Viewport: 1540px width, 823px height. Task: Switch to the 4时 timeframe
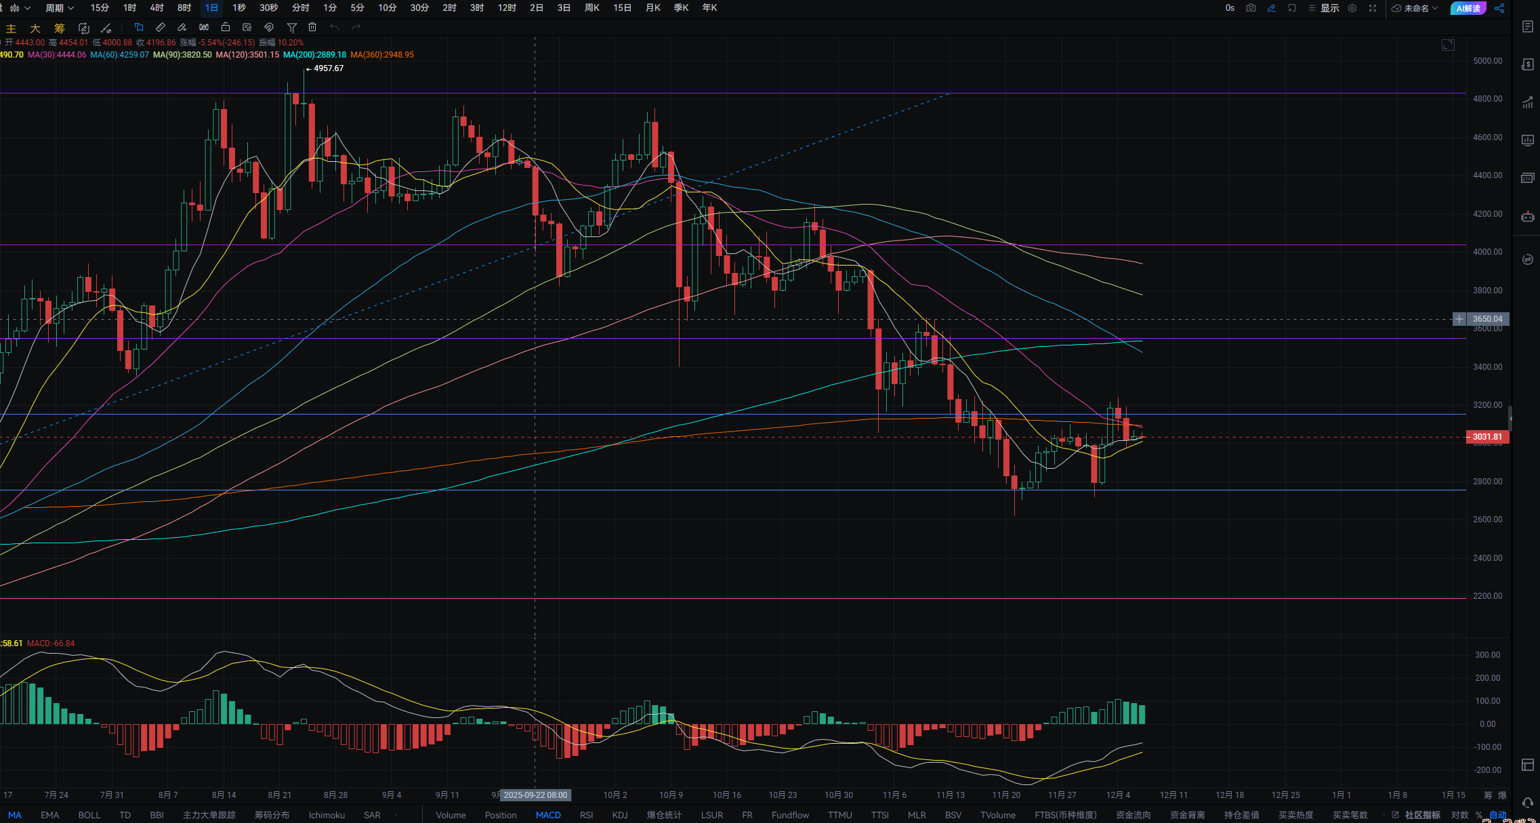(x=157, y=8)
